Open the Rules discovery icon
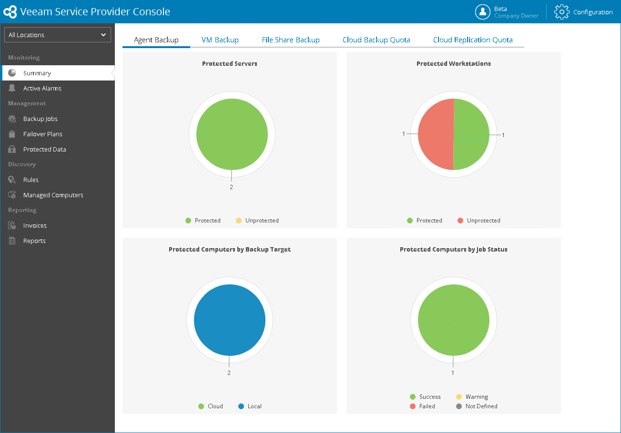This screenshot has width=621, height=433. 12,180
